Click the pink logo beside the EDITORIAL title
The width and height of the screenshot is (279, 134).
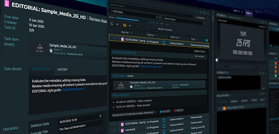(7, 3)
